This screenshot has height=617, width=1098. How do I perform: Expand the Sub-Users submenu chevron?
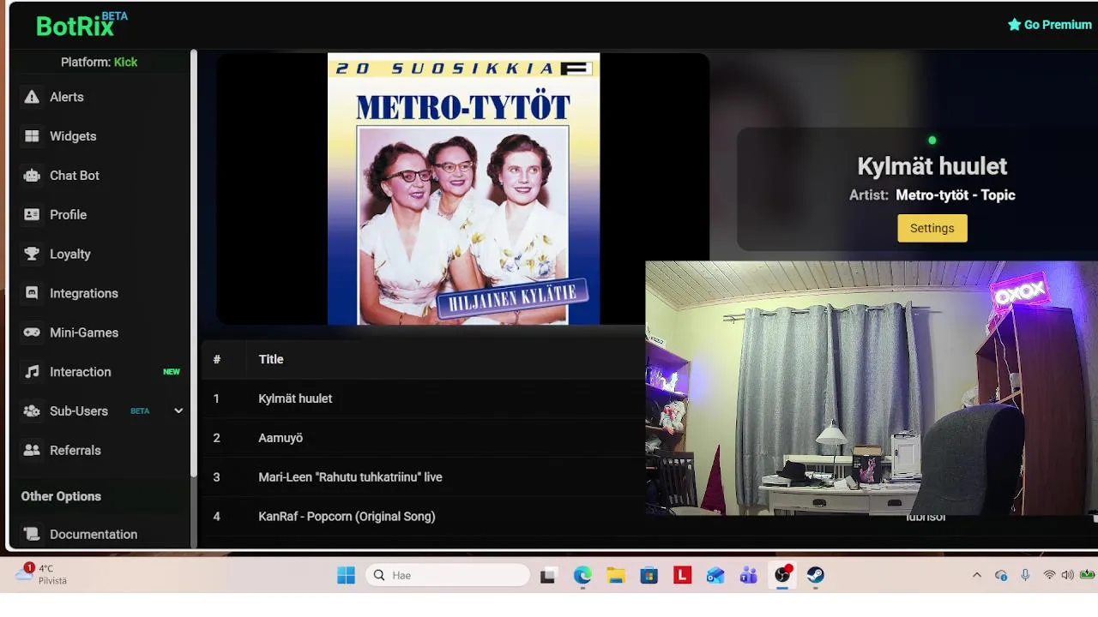tap(178, 411)
